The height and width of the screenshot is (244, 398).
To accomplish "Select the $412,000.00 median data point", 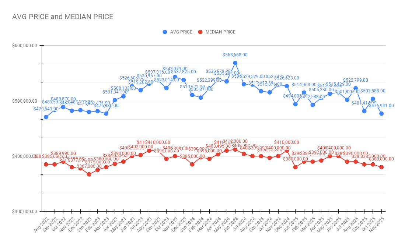I will tap(235, 149).
